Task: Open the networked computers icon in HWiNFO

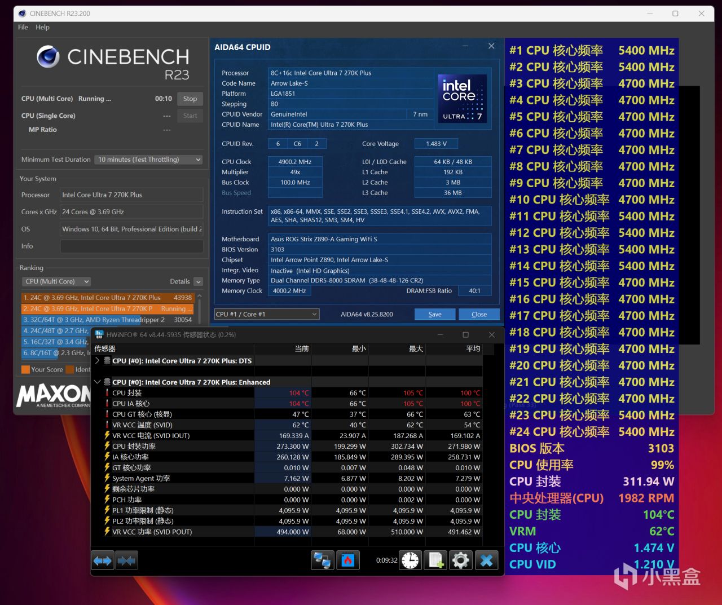Action: (x=323, y=560)
